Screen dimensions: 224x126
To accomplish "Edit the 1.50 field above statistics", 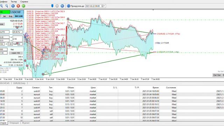I will tap(3, 53).
